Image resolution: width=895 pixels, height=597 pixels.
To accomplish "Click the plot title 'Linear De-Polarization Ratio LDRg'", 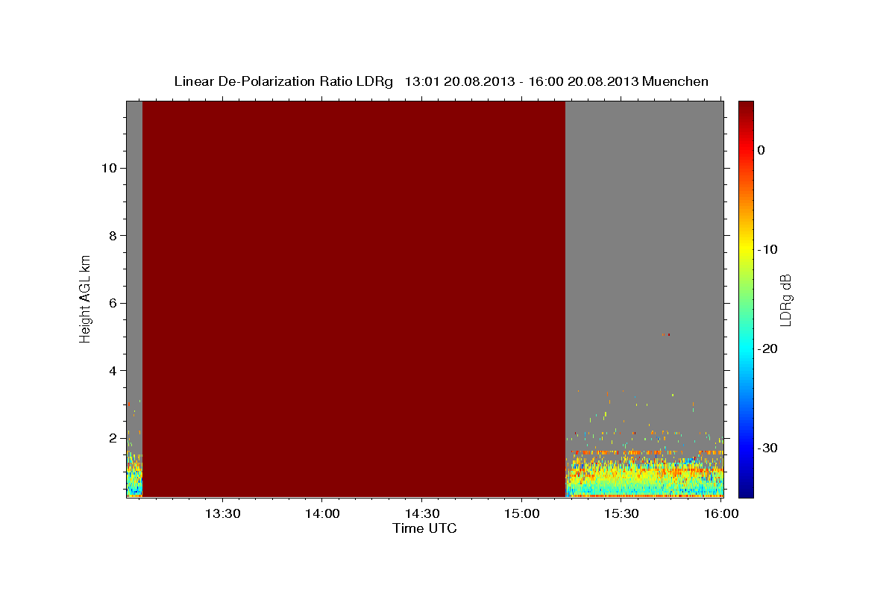I will pyautogui.click(x=283, y=81).
